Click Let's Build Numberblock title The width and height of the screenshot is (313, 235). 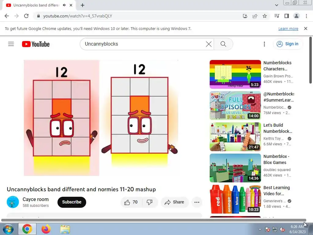278,128
